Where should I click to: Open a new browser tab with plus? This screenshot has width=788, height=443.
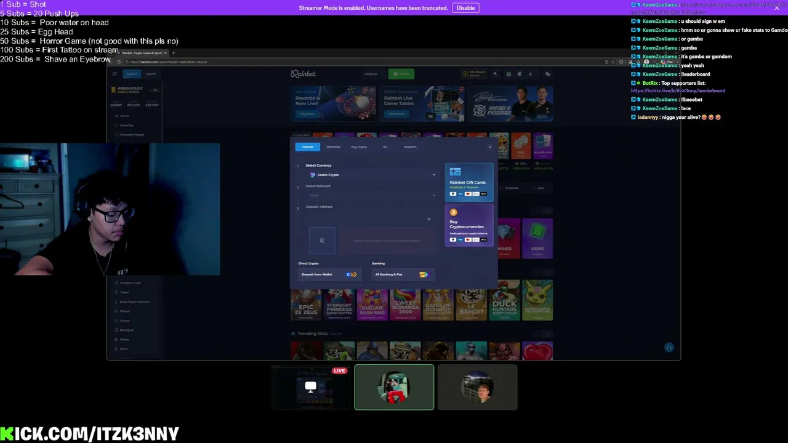tap(174, 53)
